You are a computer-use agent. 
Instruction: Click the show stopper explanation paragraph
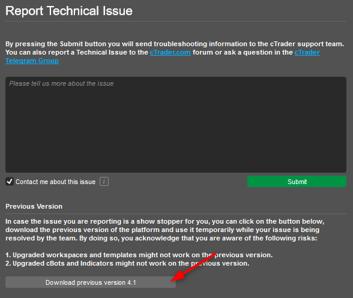click(164, 230)
